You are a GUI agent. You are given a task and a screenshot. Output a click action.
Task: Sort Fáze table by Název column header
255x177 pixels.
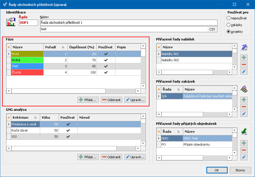point(27,47)
